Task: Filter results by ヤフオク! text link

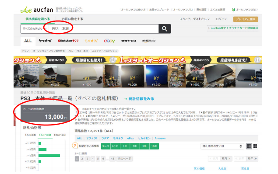Action: pyautogui.click(x=91, y=139)
